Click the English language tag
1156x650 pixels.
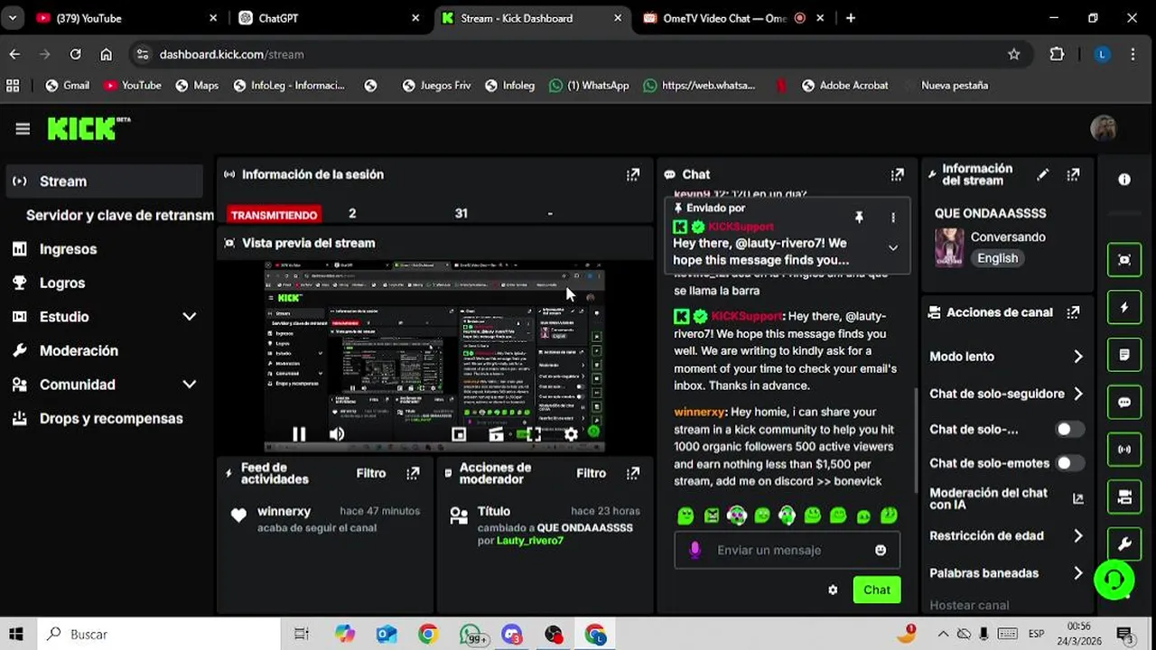pyautogui.click(x=997, y=258)
